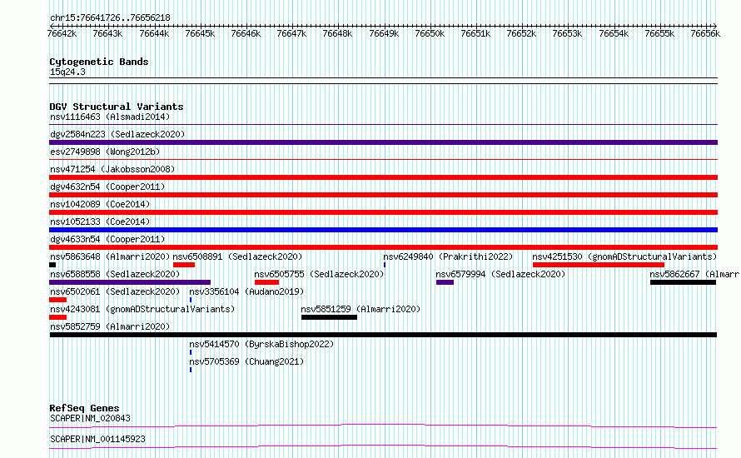Select the nsv4243081 (gnomADStructuralVariants) label

[x=142, y=309]
